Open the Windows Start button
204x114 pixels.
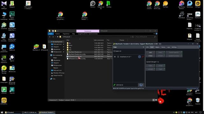click(2, 112)
